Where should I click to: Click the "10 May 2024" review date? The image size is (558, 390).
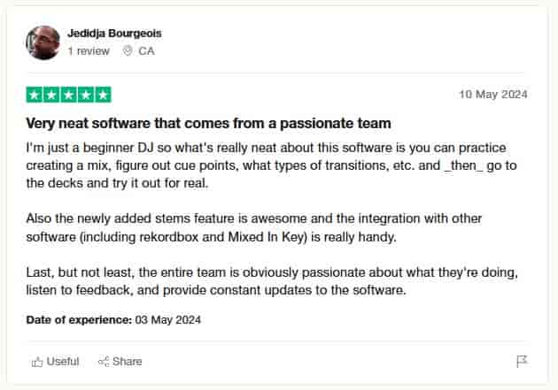pyautogui.click(x=493, y=95)
